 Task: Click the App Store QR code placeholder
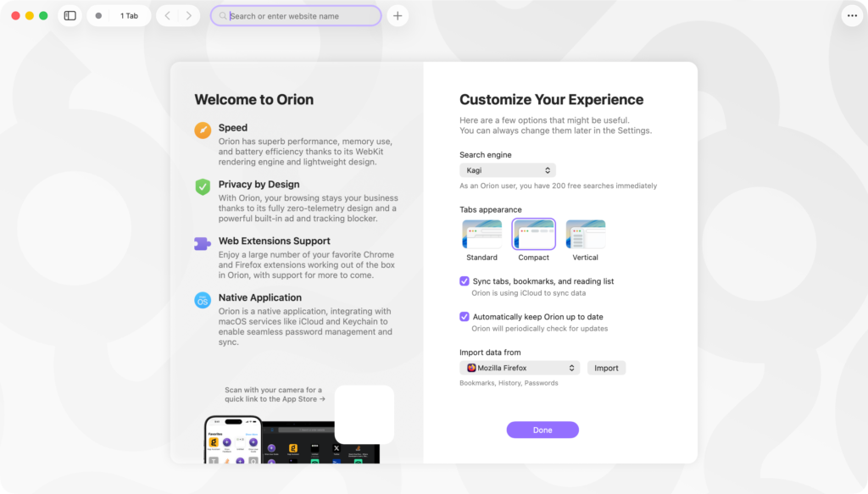tap(364, 414)
